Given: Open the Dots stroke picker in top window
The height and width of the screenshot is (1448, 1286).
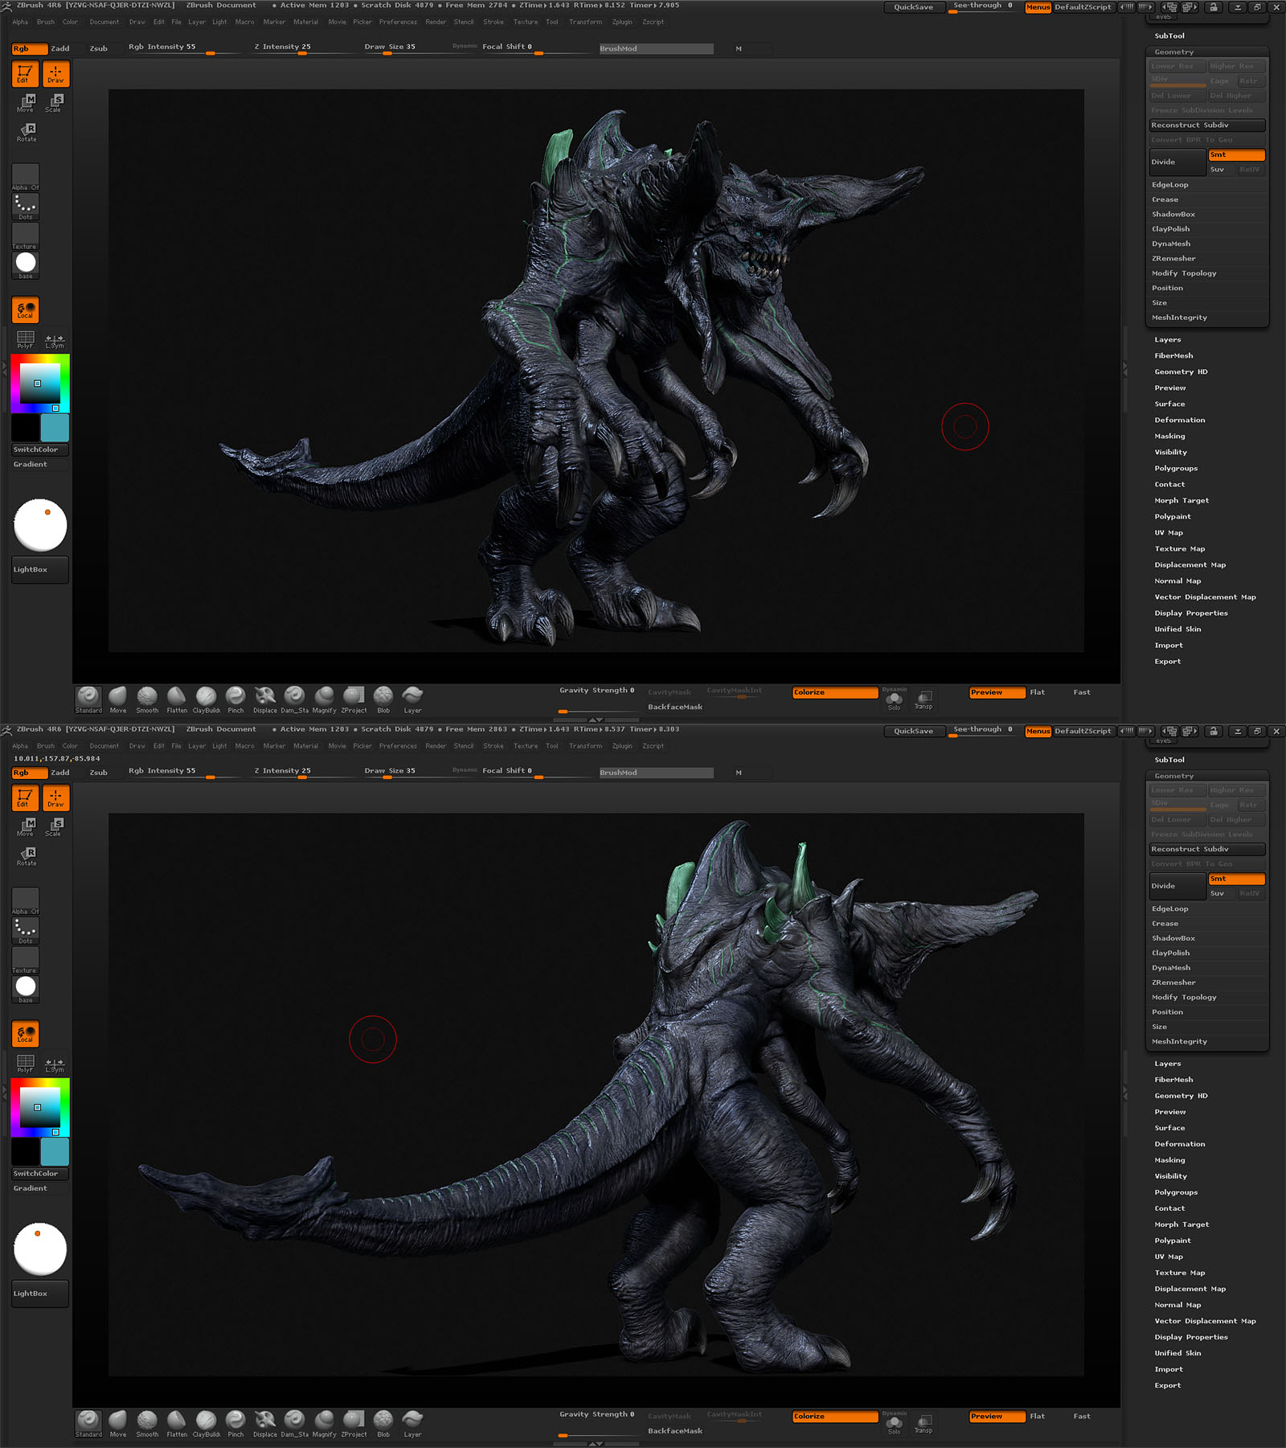Looking at the screenshot, I should (x=25, y=207).
